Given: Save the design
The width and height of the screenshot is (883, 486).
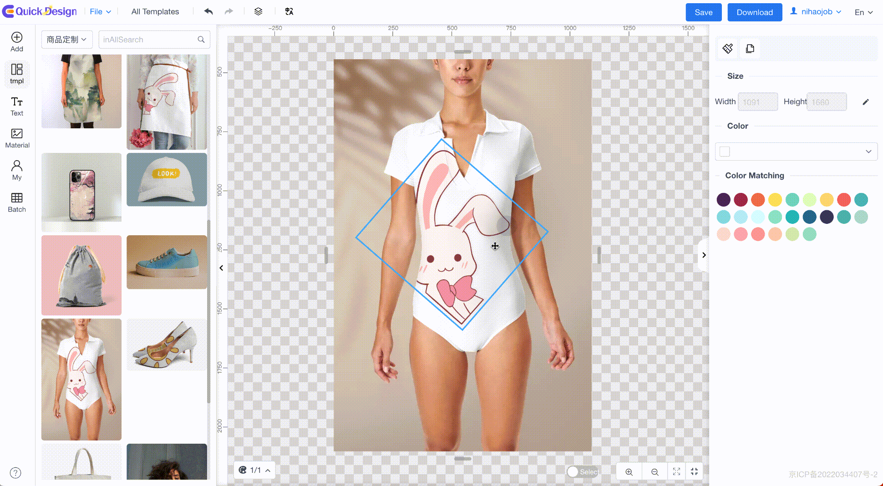Looking at the screenshot, I should [704, 12].
